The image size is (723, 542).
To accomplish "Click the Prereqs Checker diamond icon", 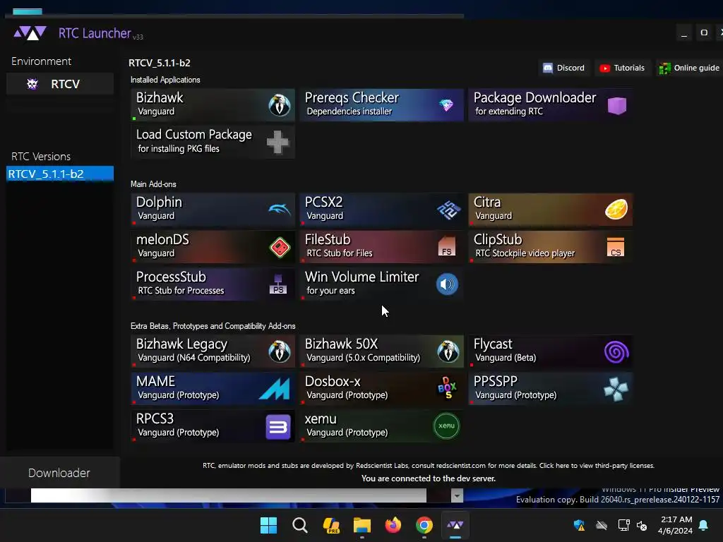I will pyautogui.click(x=446, y=105).
